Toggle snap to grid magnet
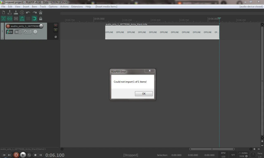This screenshot has height=158, width=264. pyautogui.click(x=35, y=19)
